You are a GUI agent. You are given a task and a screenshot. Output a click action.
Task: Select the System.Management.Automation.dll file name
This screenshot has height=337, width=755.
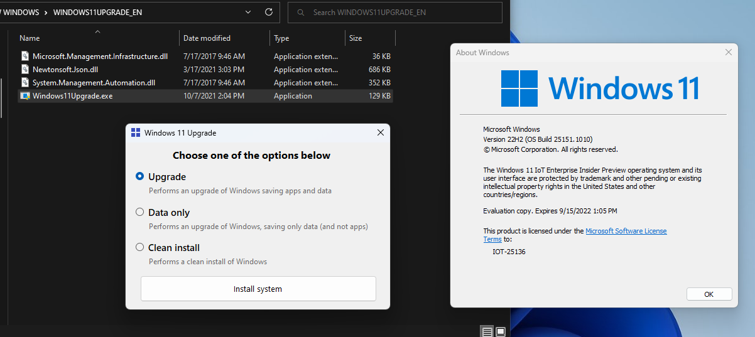(94, 83)
